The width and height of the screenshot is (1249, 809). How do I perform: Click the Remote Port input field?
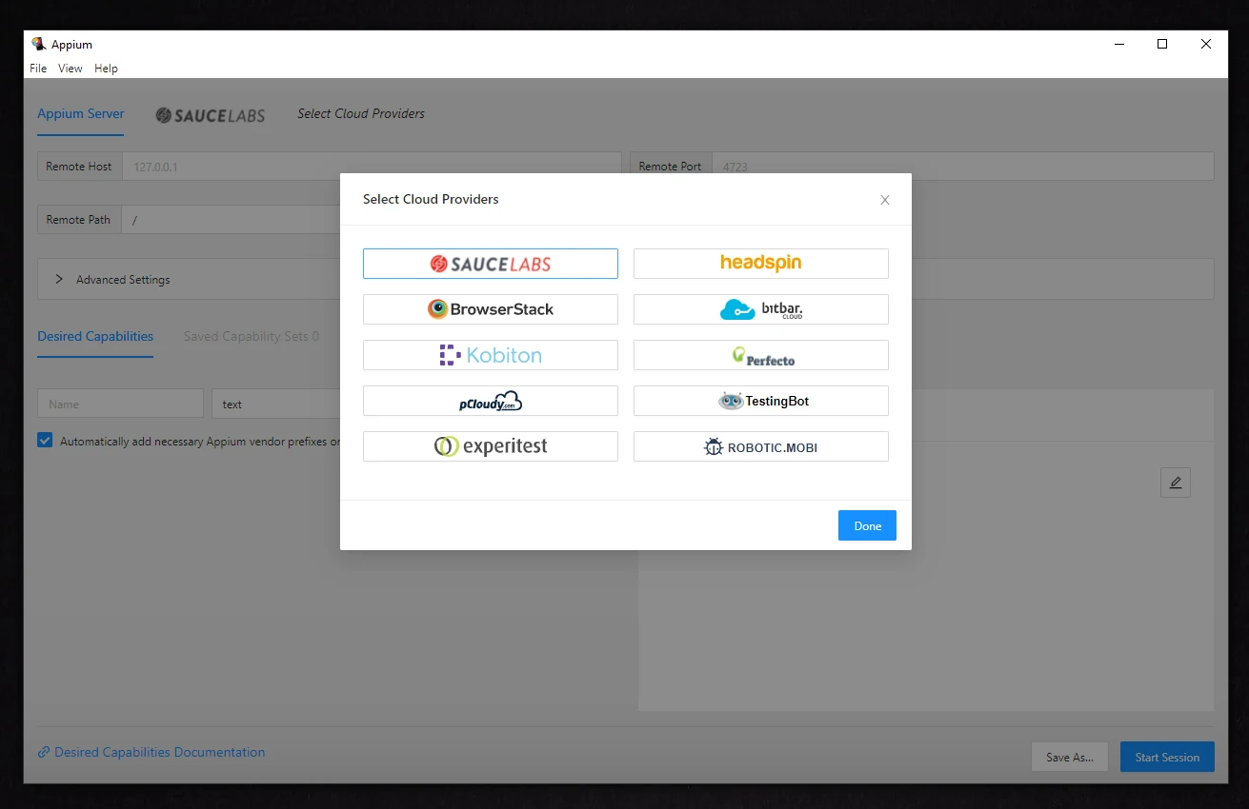point(962,167)
